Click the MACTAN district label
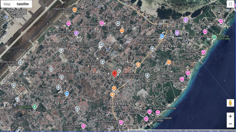 pos(168,46)
